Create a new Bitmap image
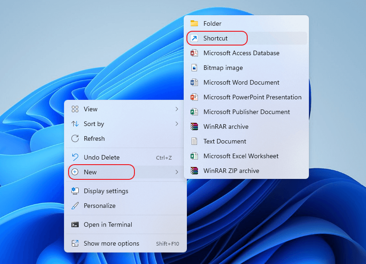This screenshot has height=264, width=366. 246,68
